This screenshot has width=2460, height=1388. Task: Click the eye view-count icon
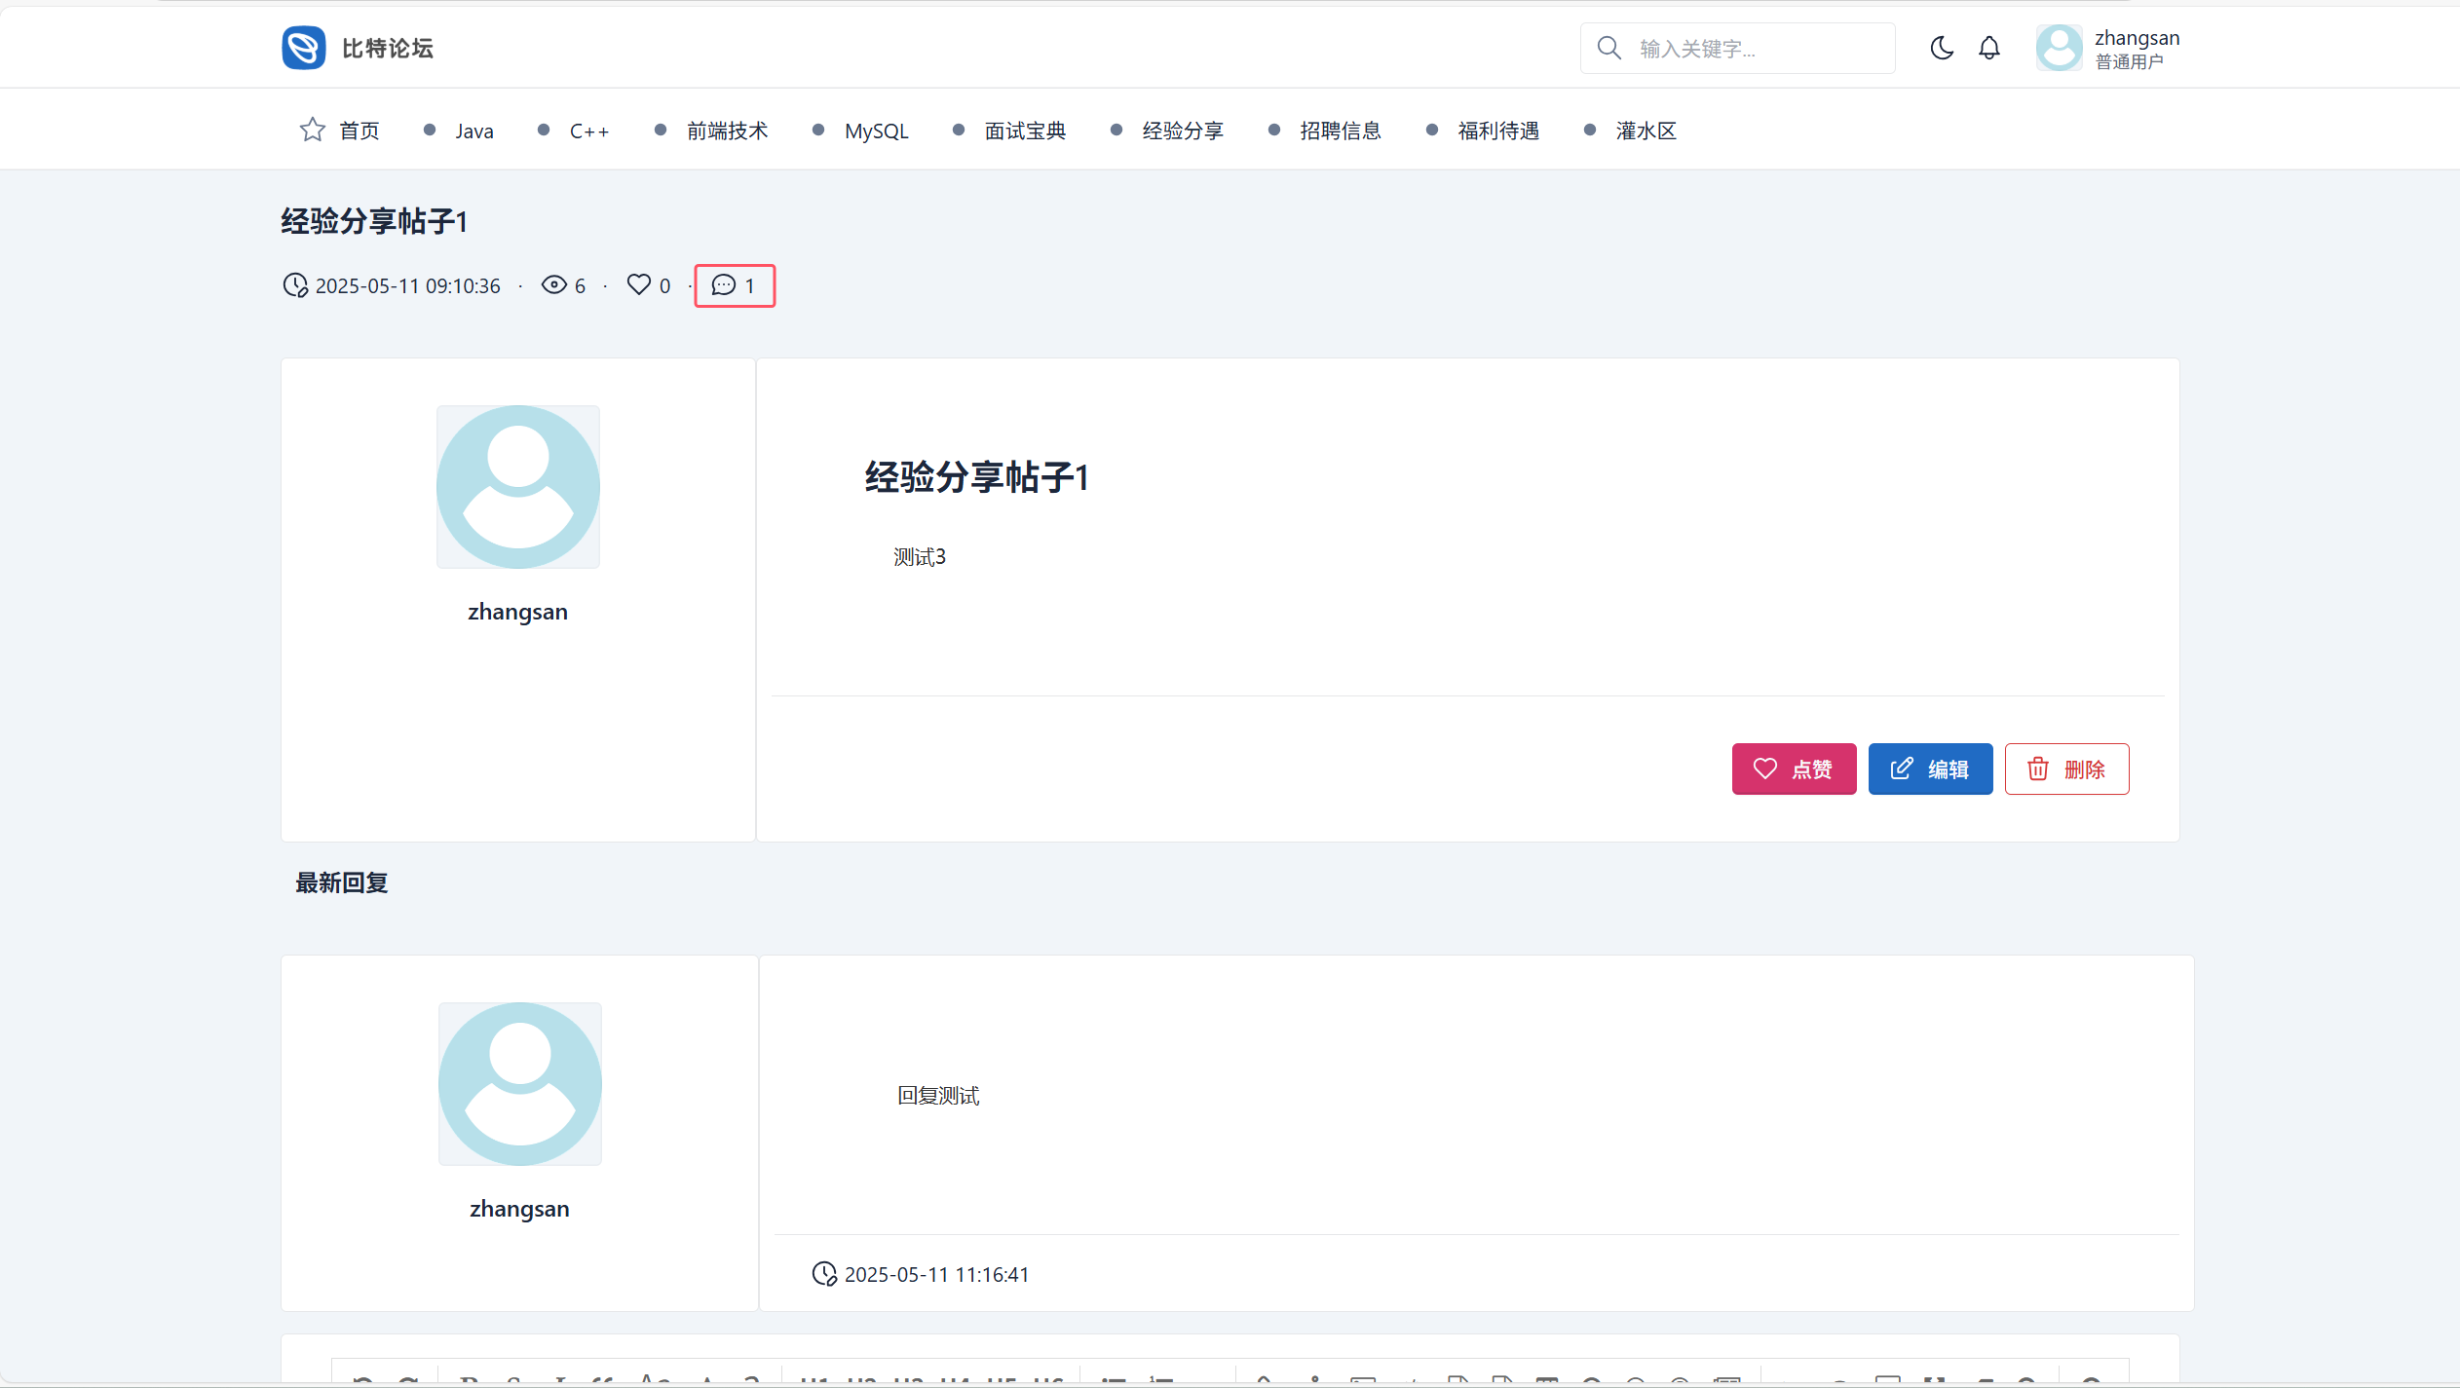click(x=553, y=284)
